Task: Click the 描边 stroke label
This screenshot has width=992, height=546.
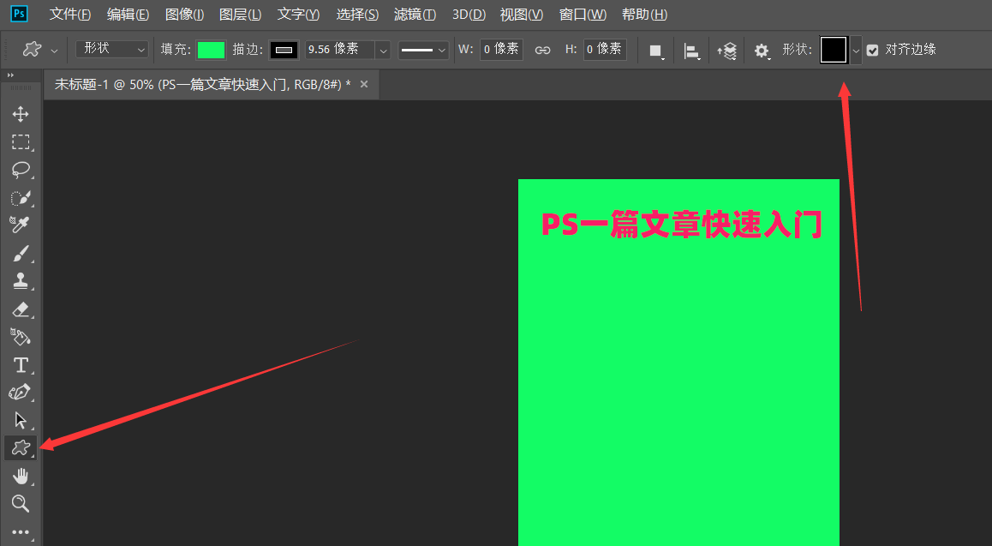Action: (x=248, y=50)
